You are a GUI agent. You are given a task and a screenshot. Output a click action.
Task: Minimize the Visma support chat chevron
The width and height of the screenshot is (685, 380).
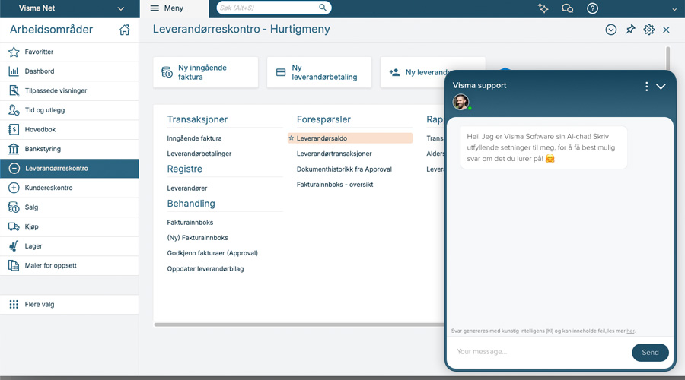(x=661, y=87)
